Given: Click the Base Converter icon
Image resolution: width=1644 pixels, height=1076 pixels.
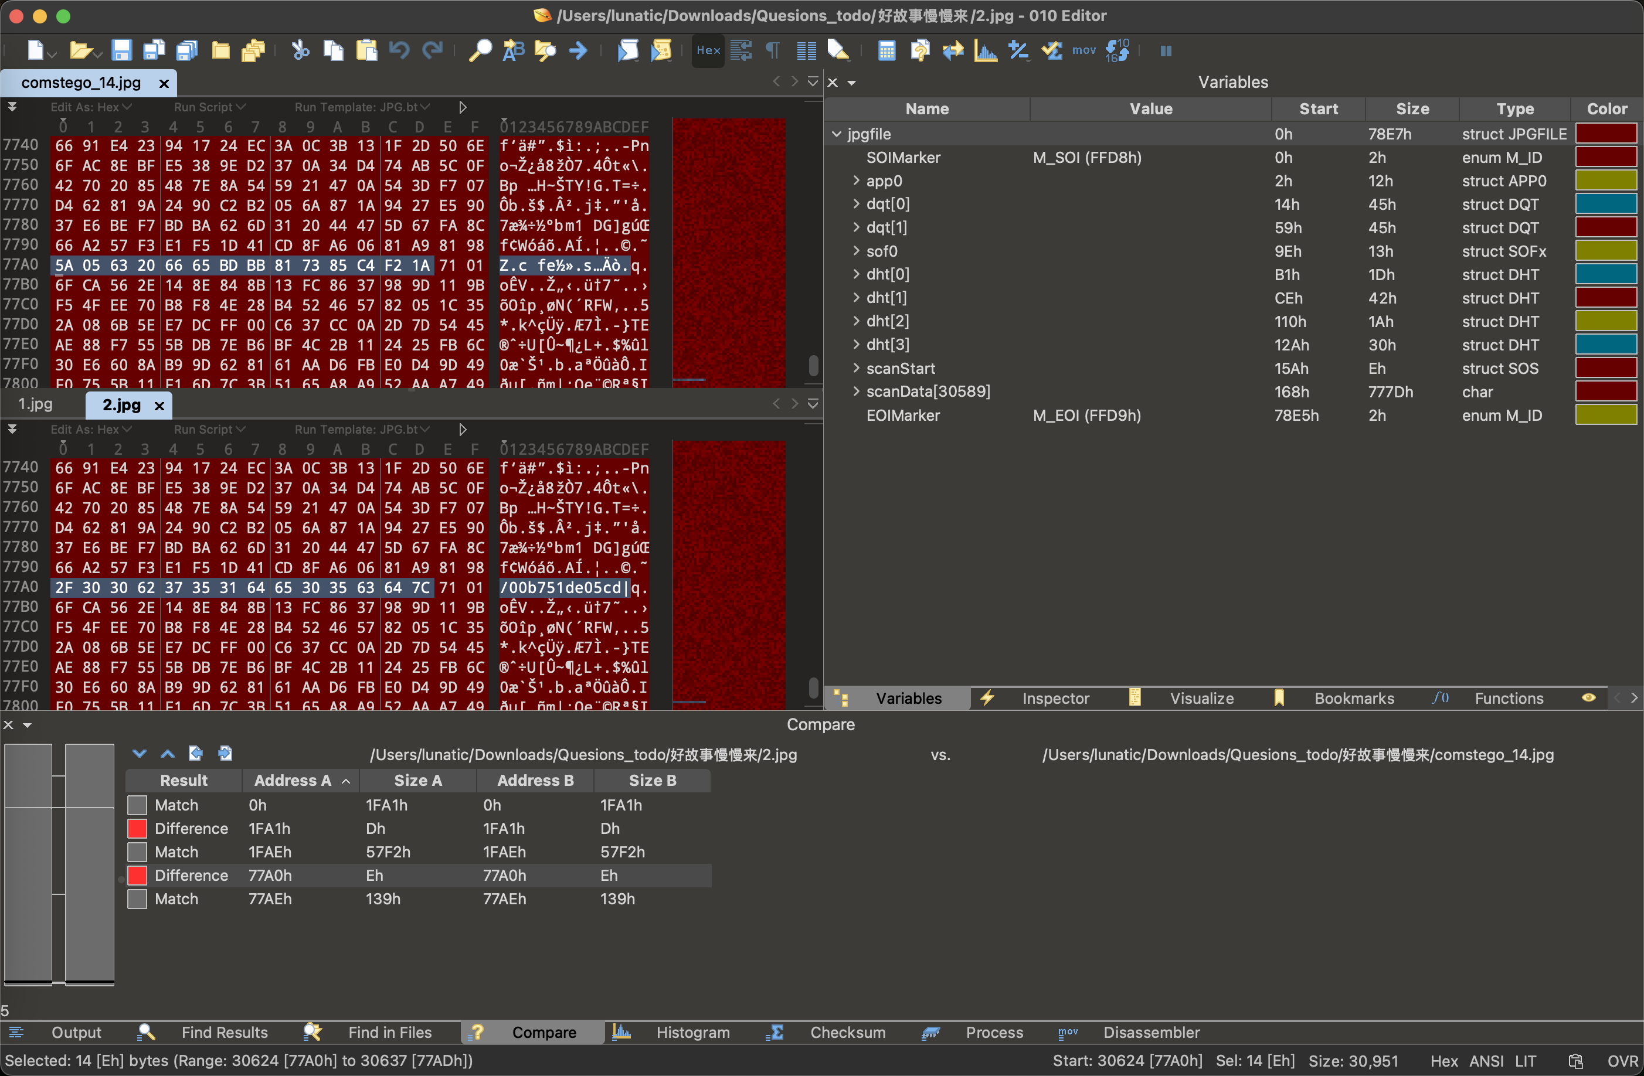Looking at the screenshot, I should point(1116,50).
